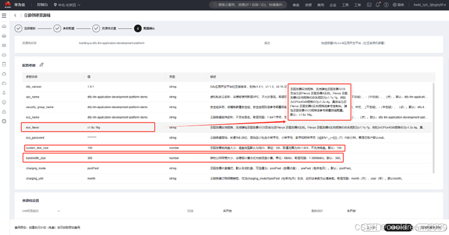Click the Huawei Cloud logo
This screenshot has width=449, height=235.
click(x=8, y=5)
